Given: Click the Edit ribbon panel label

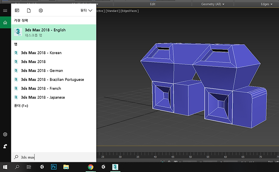Looking at the screenshot, I should click(x=153, y=4).
